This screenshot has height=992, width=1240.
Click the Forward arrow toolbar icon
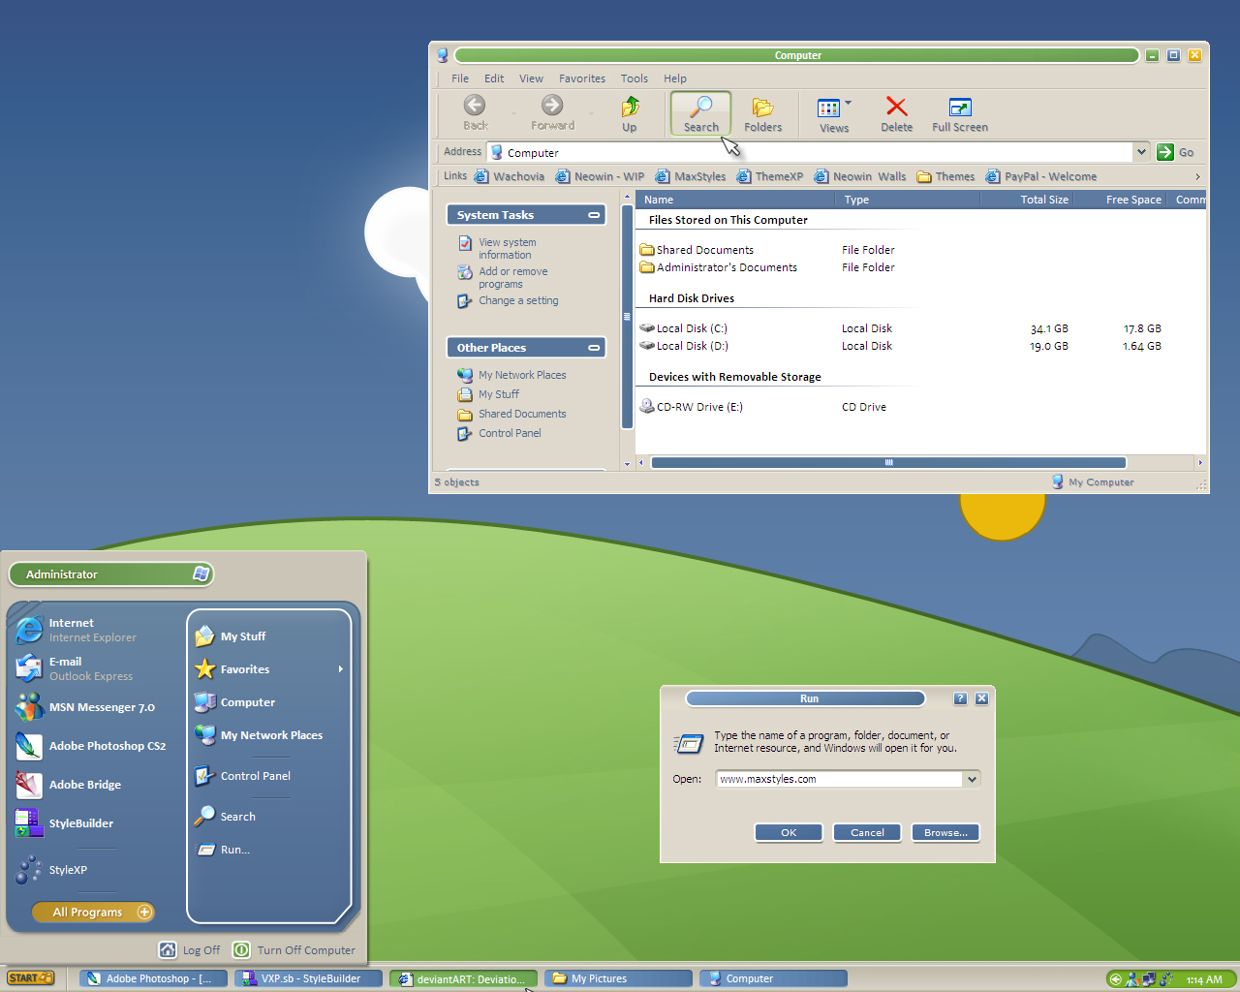tap(552, 106)
